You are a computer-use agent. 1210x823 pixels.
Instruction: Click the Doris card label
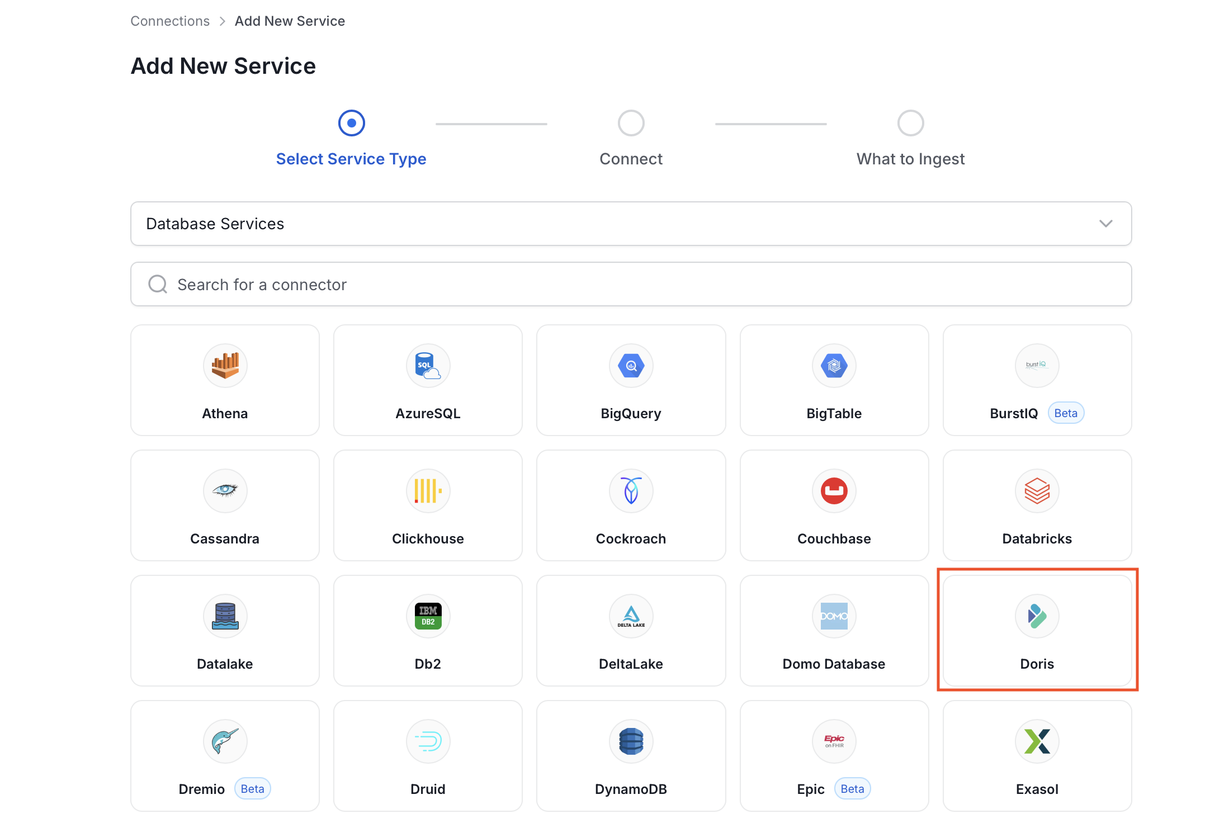pos(1037,664)
